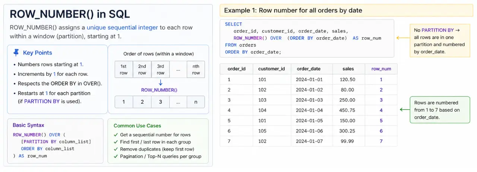Click the bullet 'Respects the ORDER BY in OVER().'
Screen dimensions: 477x172
pos(60,84)
